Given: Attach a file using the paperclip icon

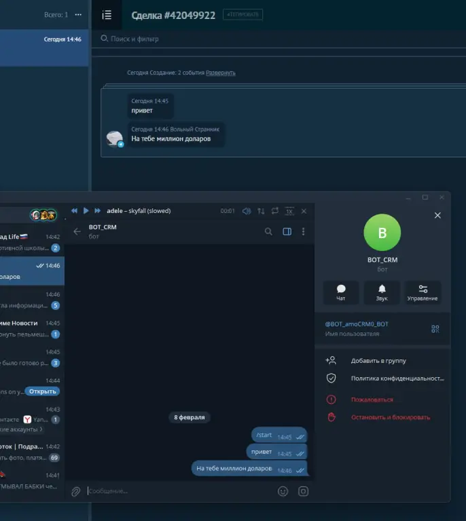Looking at the screenshot, I should coord(76,491).
